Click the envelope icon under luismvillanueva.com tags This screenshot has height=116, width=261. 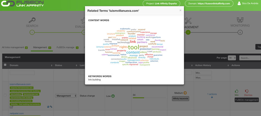11,107
